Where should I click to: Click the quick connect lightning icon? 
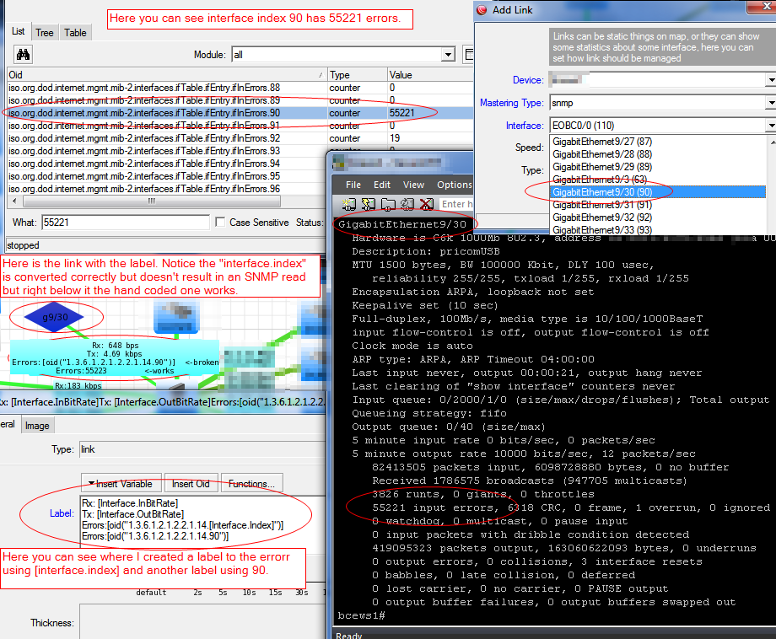tap(367, 203)
